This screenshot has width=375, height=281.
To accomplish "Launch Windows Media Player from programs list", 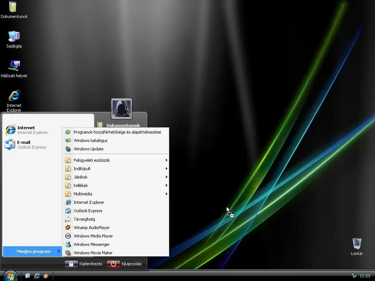I will coord(116,236).
